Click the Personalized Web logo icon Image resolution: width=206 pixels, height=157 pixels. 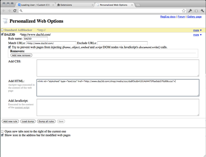pyautogui.click(x=5, y=21)
